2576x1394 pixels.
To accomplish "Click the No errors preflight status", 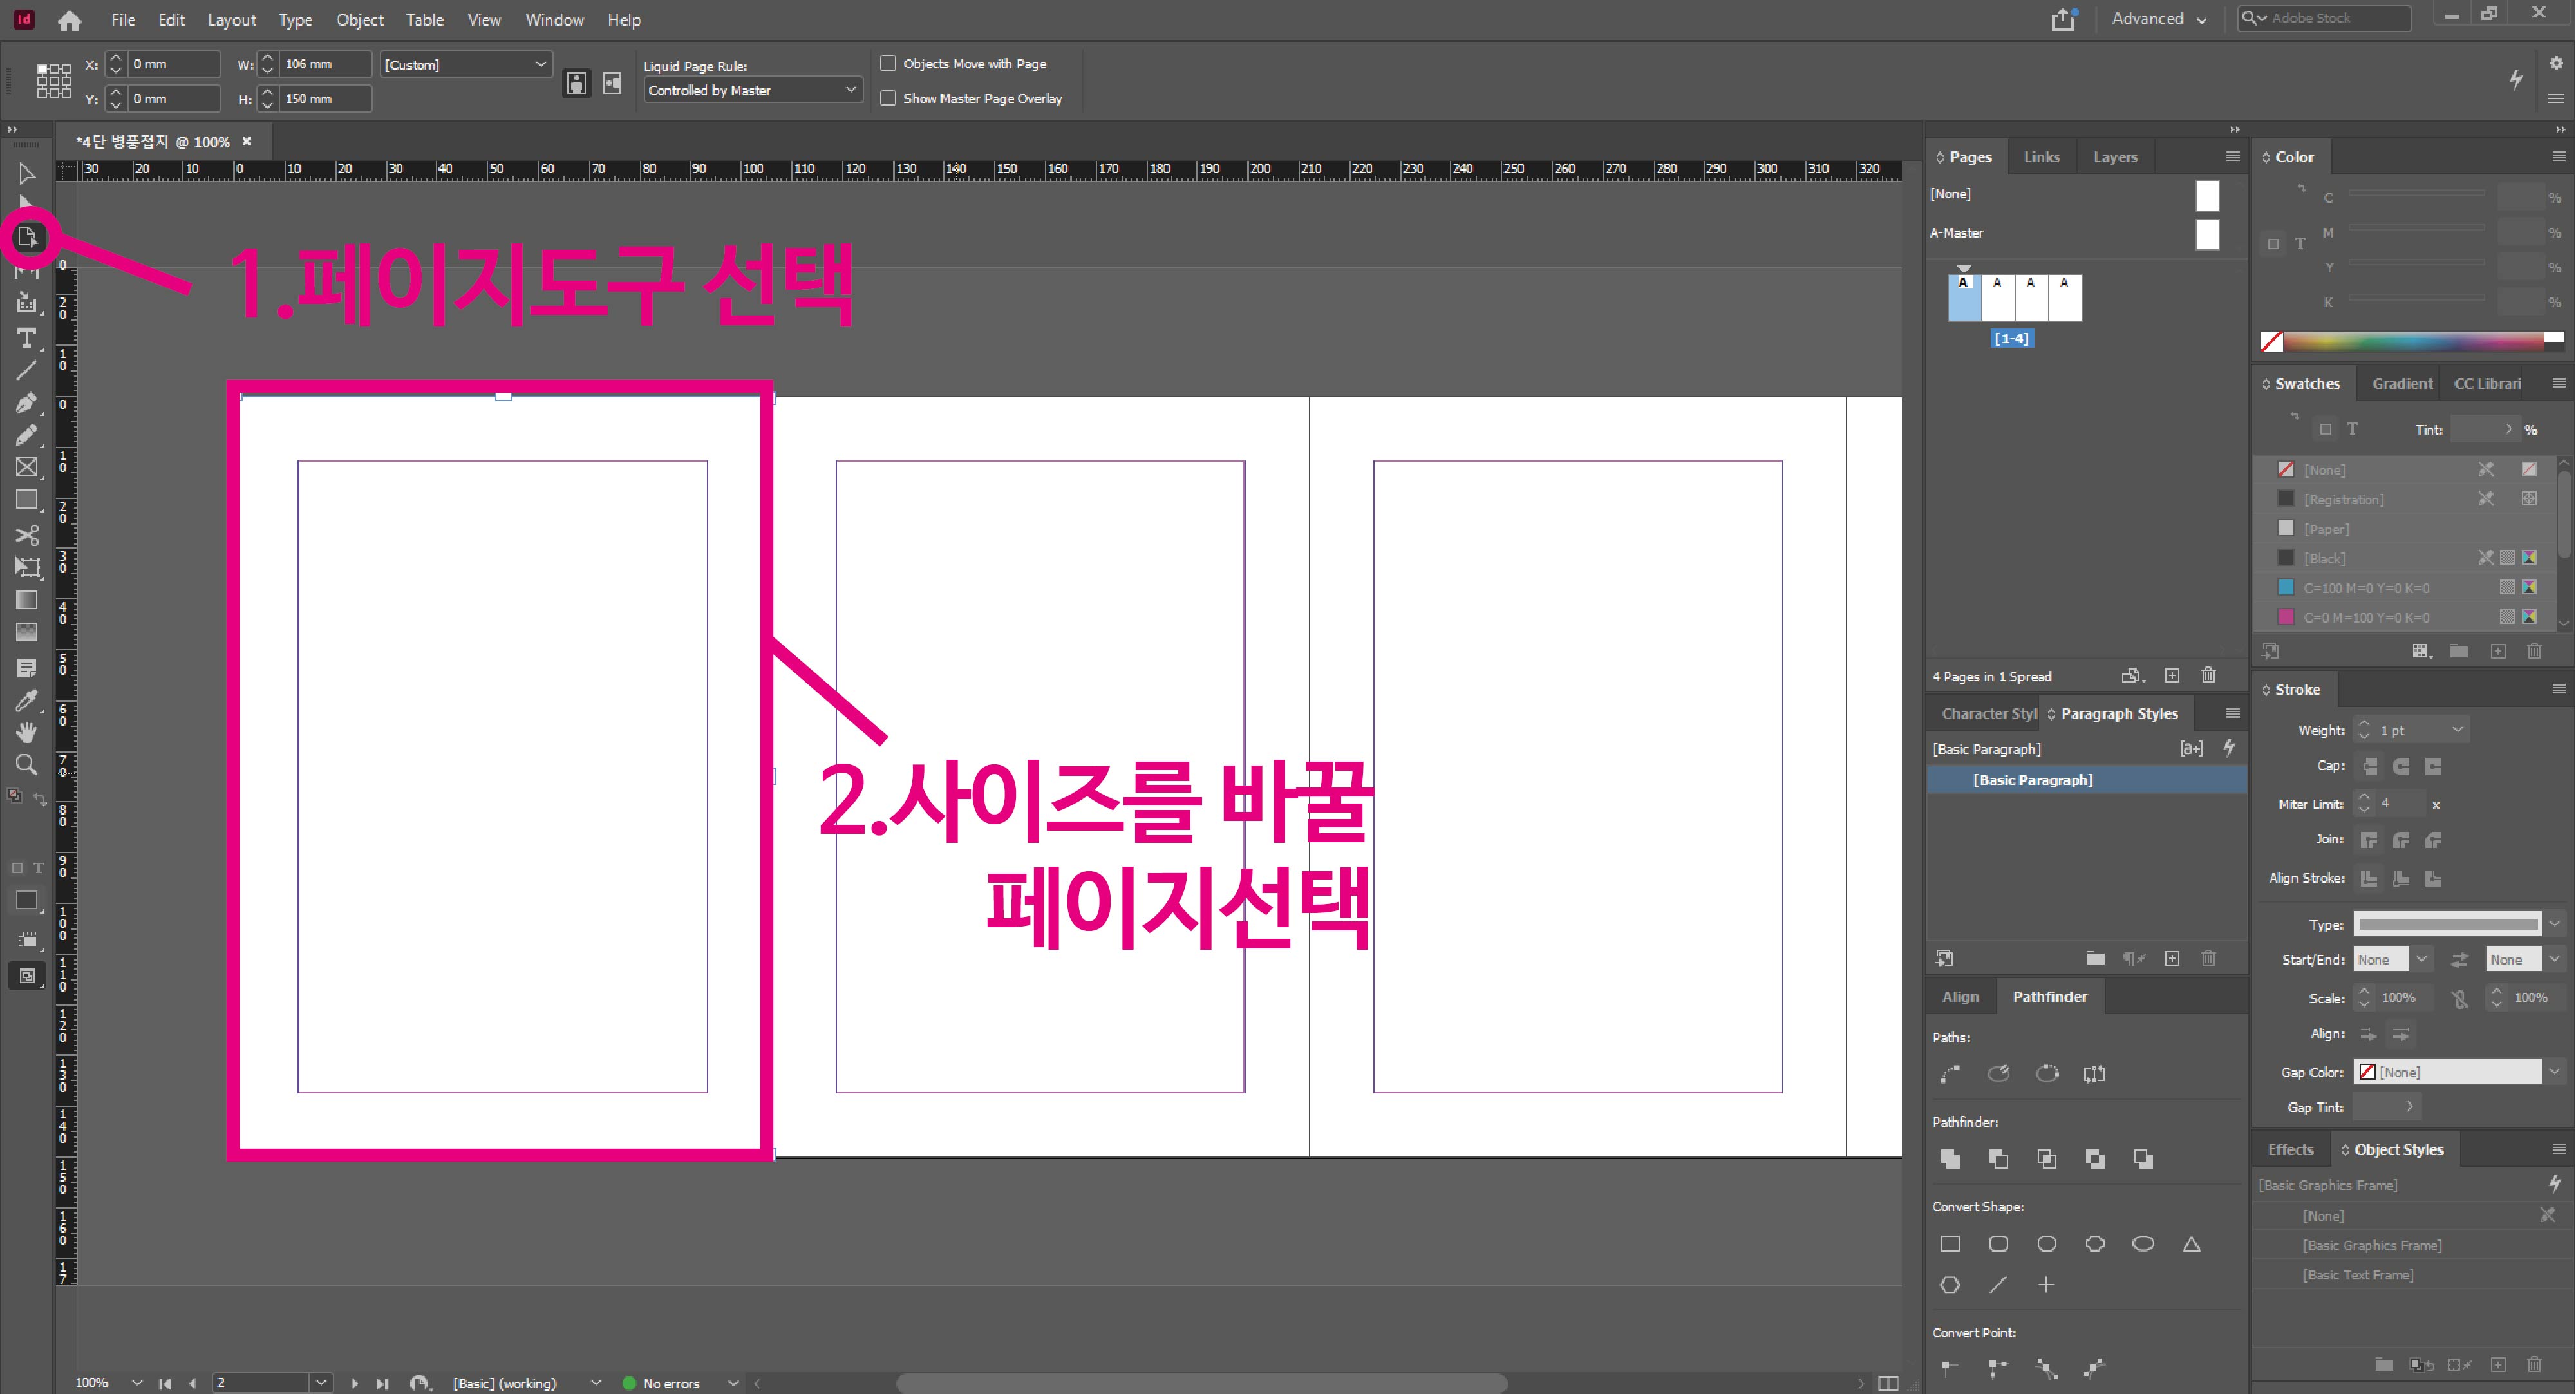I will pyautogui.click(x=671, y=1383).
